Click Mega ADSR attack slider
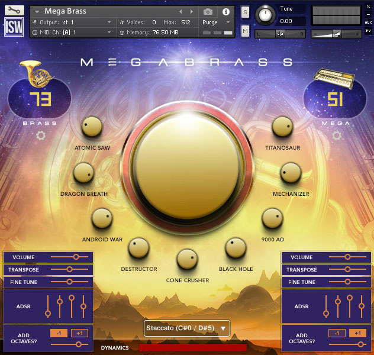The width and height of the screenshot is (374, 355). [326, 306]
